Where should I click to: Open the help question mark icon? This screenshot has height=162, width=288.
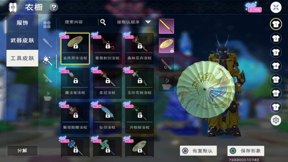tap(54, 7)
